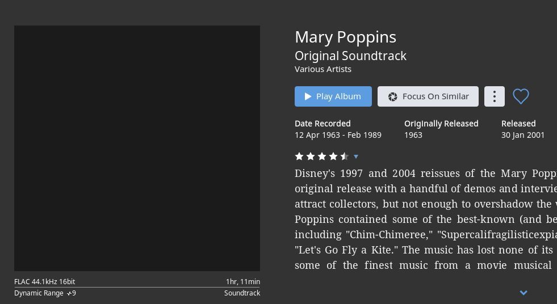
Task: Click the FLAC 44.1kHz 16bit format label
Action: 45,282
